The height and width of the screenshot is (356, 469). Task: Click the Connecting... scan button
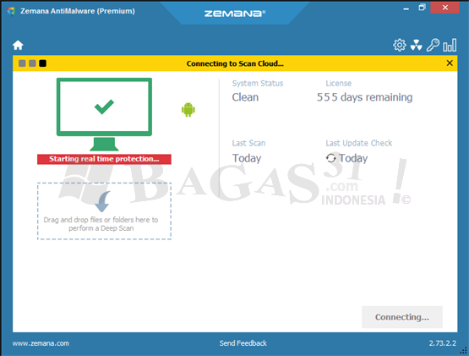click(402, 317)
